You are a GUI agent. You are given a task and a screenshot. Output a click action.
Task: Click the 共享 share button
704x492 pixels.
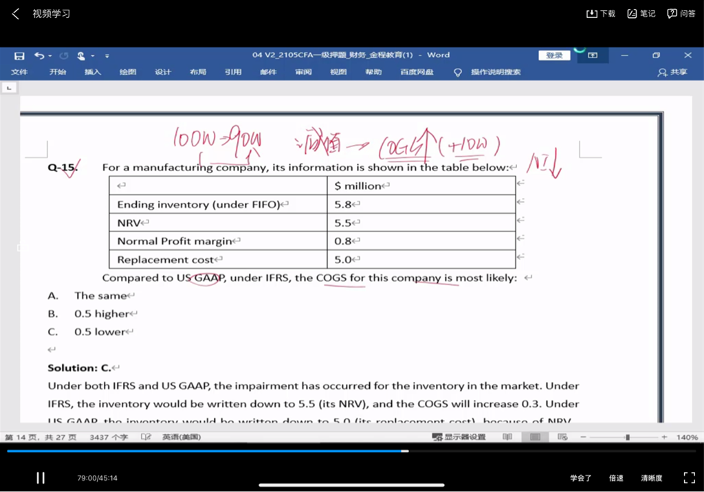[672, 72]
